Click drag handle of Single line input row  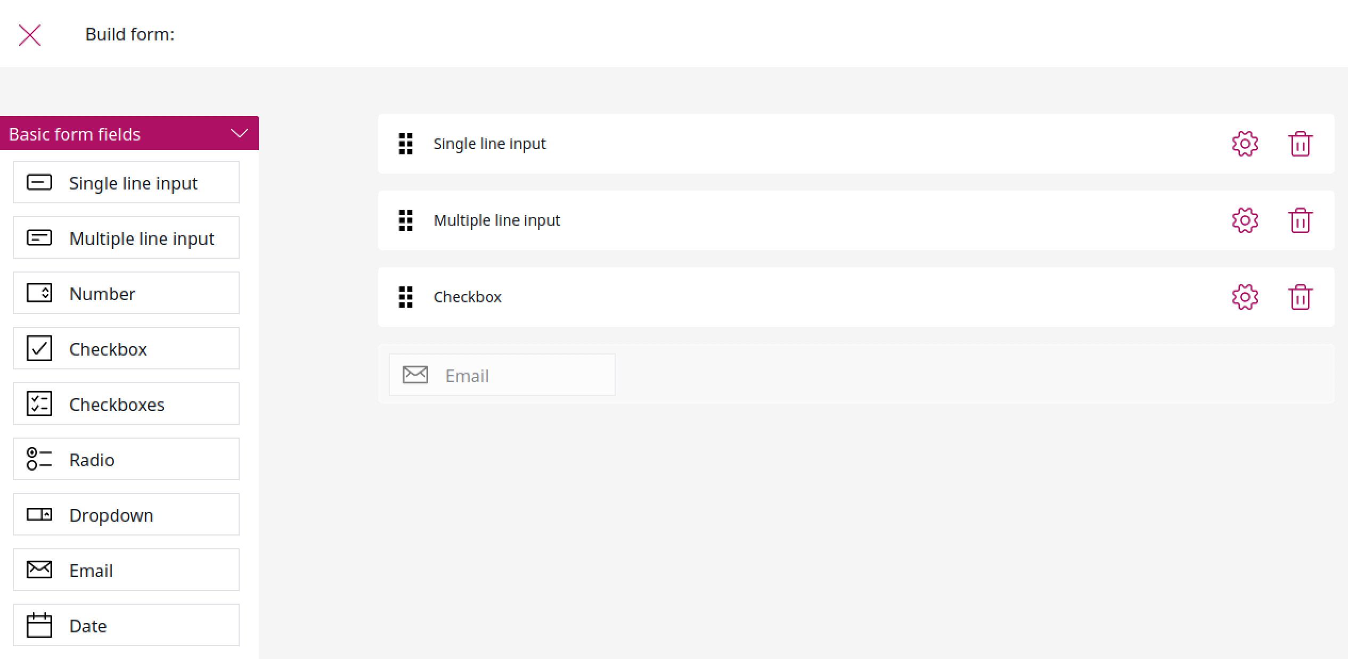pyautogui.click(x=406, y=144)
